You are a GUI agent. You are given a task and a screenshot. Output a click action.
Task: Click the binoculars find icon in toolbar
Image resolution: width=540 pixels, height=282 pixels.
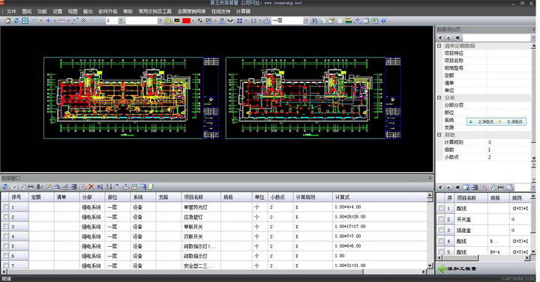click(314, 21)
